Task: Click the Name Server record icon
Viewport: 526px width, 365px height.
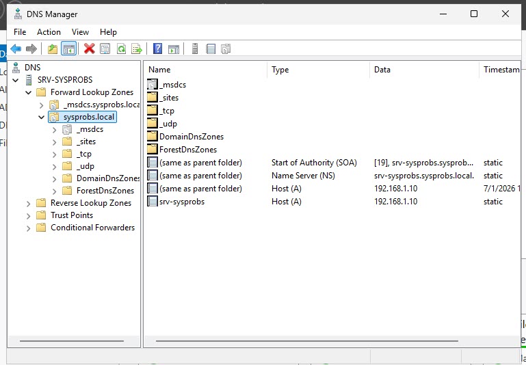Action: coord(153,176)
